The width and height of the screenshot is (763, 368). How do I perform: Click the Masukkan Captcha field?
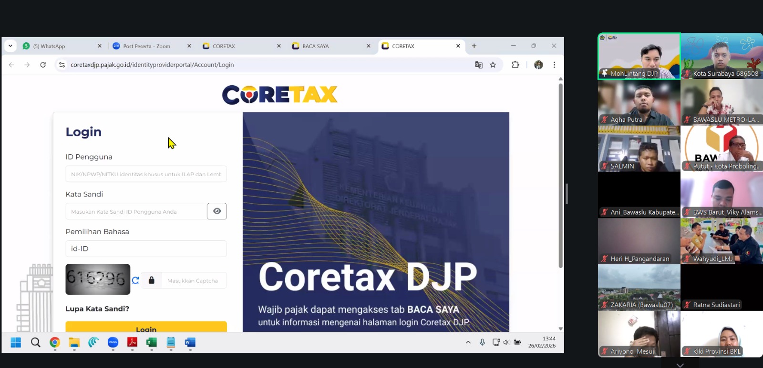(x=194, y=280)
